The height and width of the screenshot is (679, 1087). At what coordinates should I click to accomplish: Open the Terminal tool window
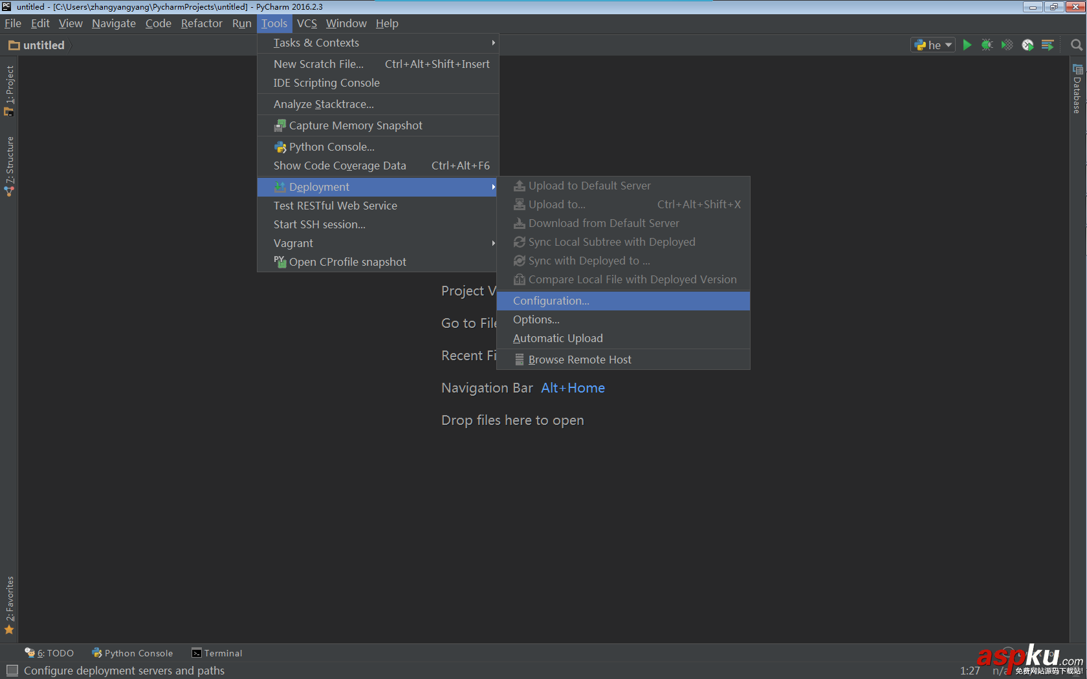pos(217,653)
